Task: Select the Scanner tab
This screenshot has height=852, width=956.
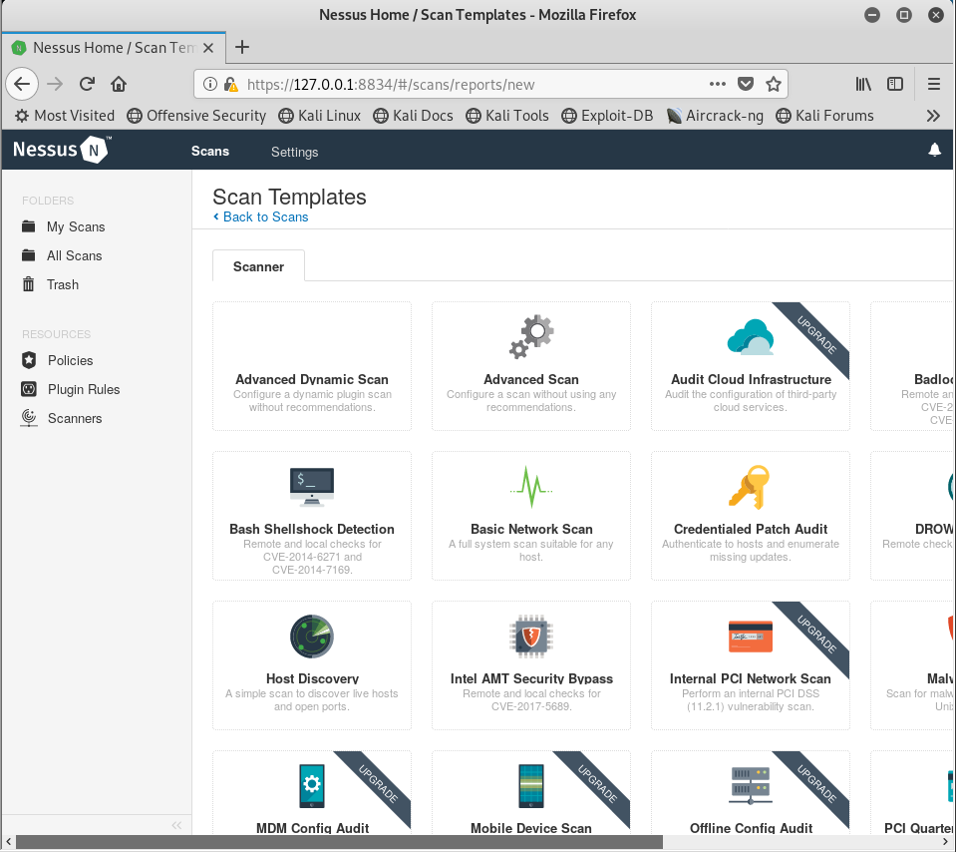Action: pos(258,266)
